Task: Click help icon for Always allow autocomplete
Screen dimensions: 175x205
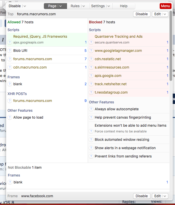Action: (x=91, y=109)
